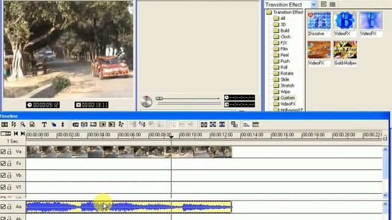Click the bar-graph chart icon in Timeline toolbar
The height and width of the screenshot is (220, 392).
246,125
